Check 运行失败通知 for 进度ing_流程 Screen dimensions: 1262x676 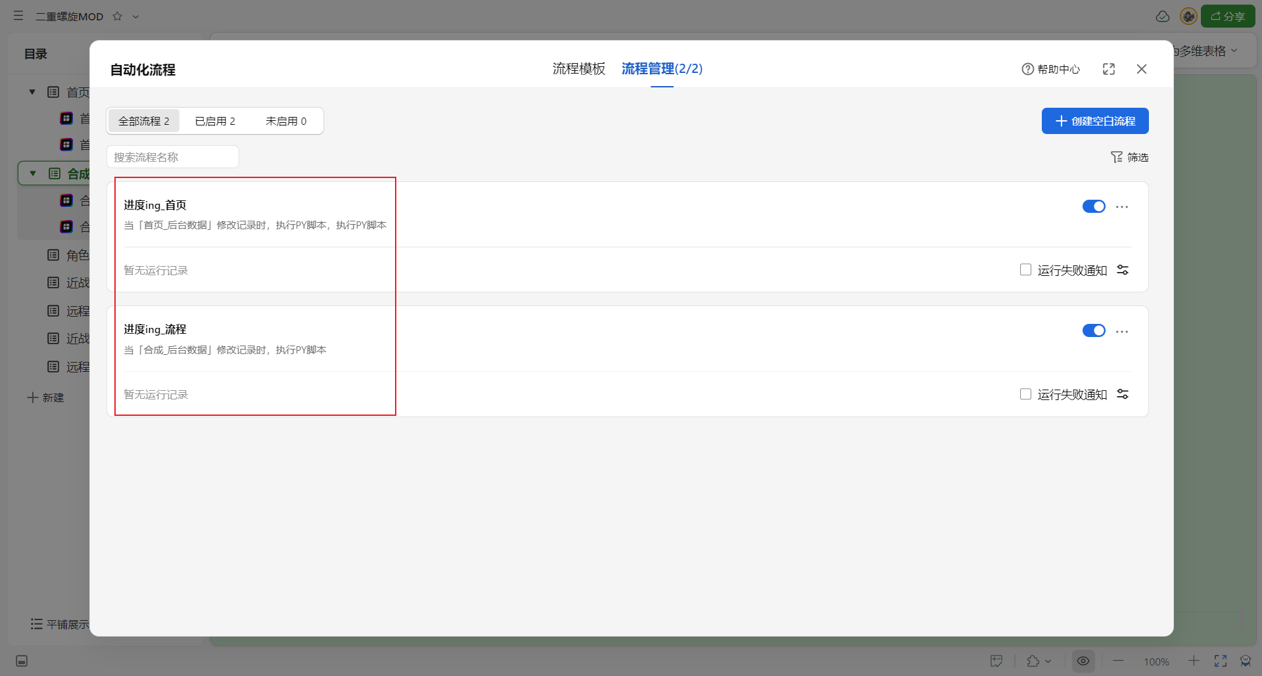[x=1025, y=394]
